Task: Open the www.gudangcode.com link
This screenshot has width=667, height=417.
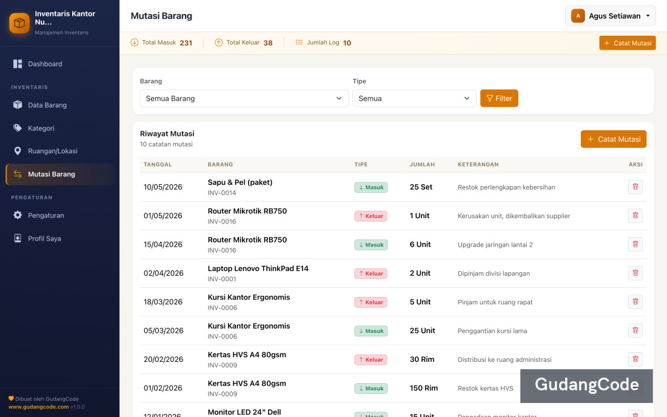Action: pos(38,407)
